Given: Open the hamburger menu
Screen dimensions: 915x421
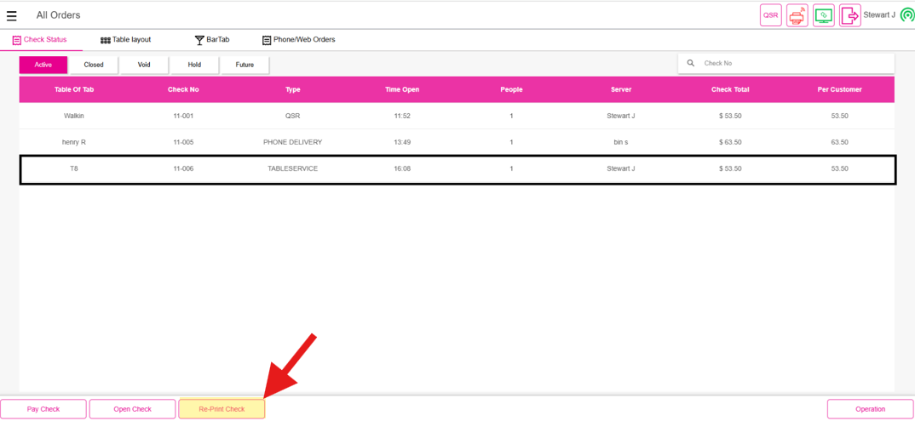Looking at the screenshot, I should point(12,15).
